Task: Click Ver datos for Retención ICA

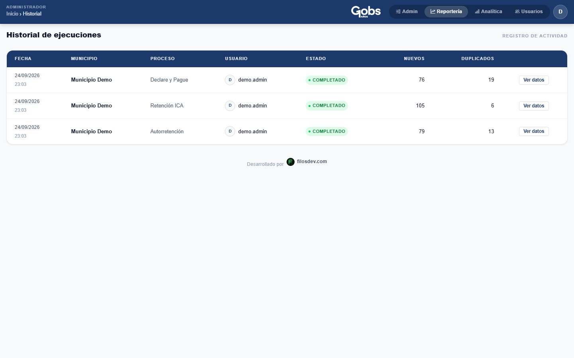Action: coord(534,106)
